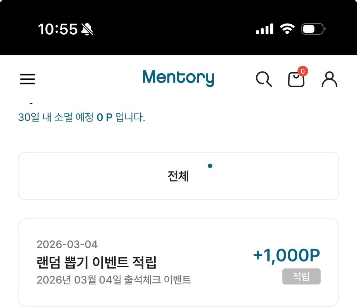Select the 2026-03-04 date on the transaction card
The image size is (357, 307).
[x=67, y=244]
